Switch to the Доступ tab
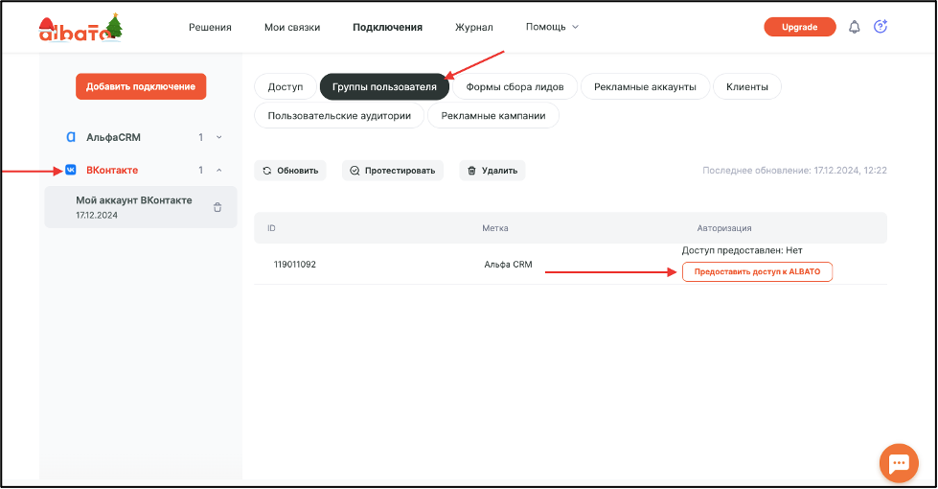938x489 pixels. pos(286,87)
